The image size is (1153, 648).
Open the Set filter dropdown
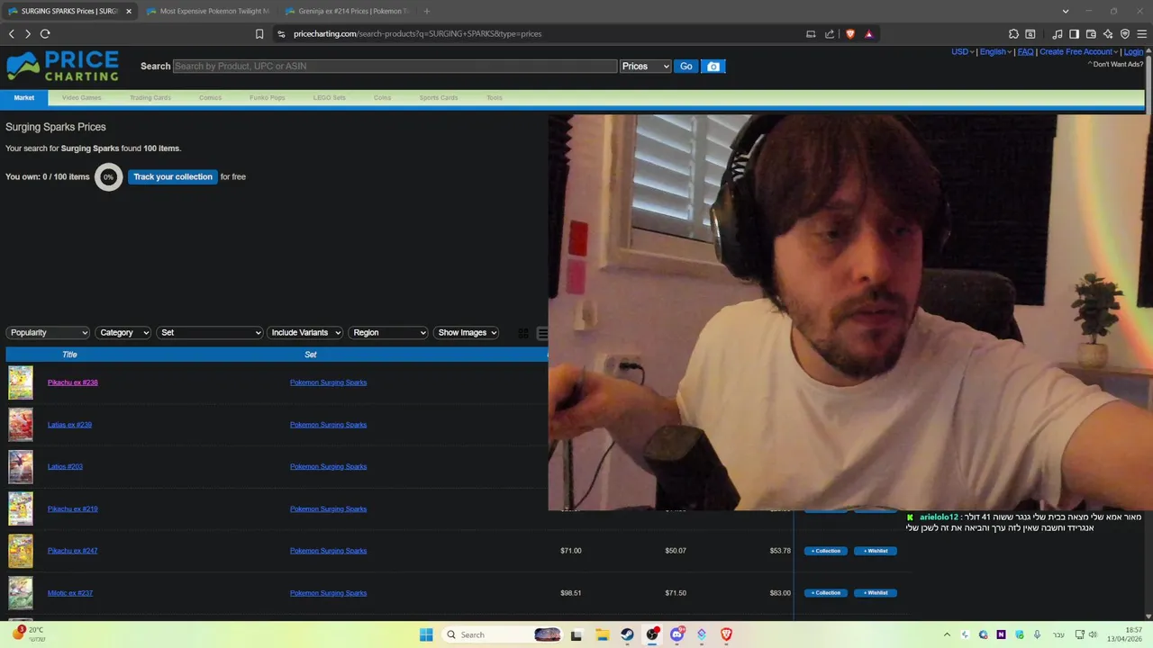point(209,332)
